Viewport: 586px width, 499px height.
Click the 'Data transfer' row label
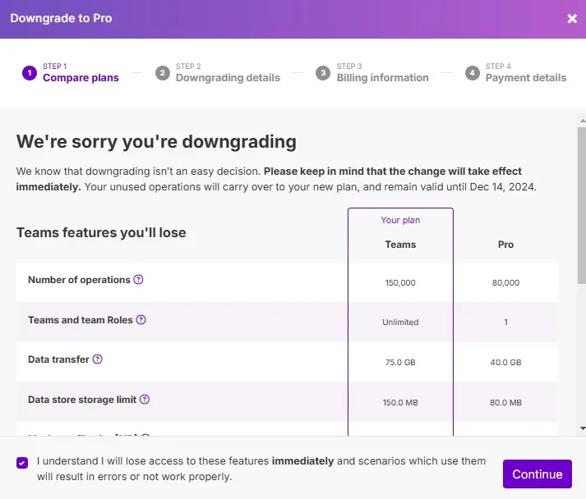58,359
